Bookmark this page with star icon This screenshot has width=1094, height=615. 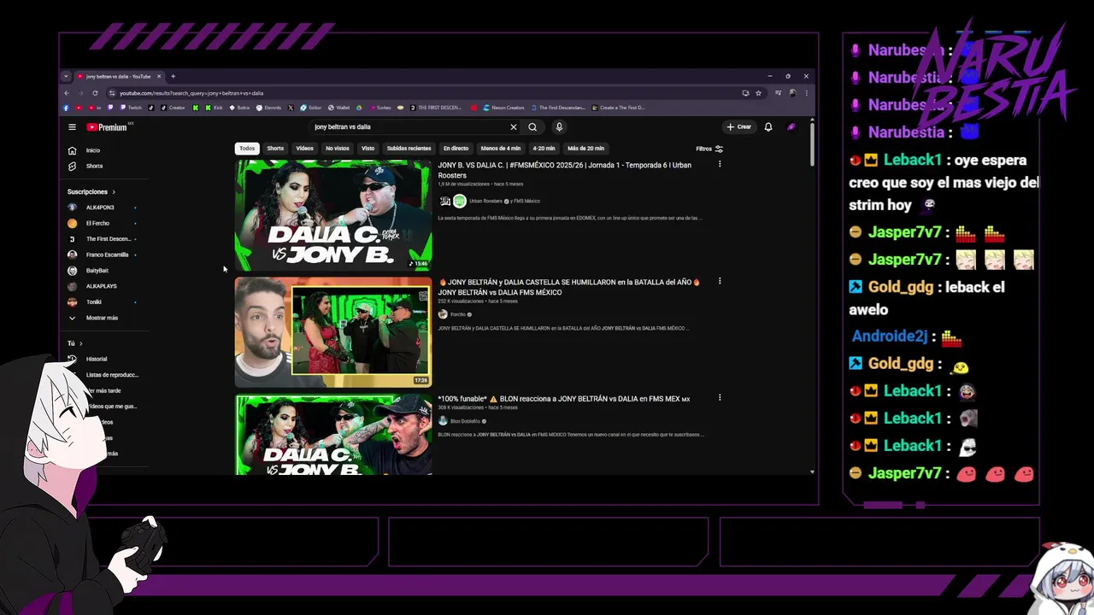coord(758,93)
